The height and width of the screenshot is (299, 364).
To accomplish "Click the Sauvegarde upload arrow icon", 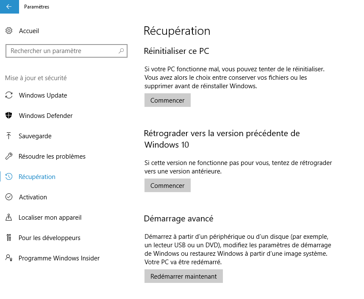I will tap(9, 136).
